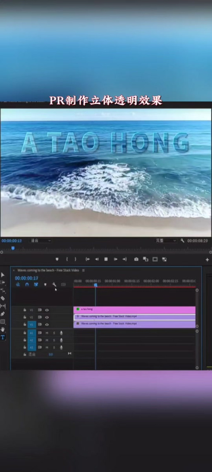Enable voice-over record on A2

pyautogui.click(x=61, y=340)
